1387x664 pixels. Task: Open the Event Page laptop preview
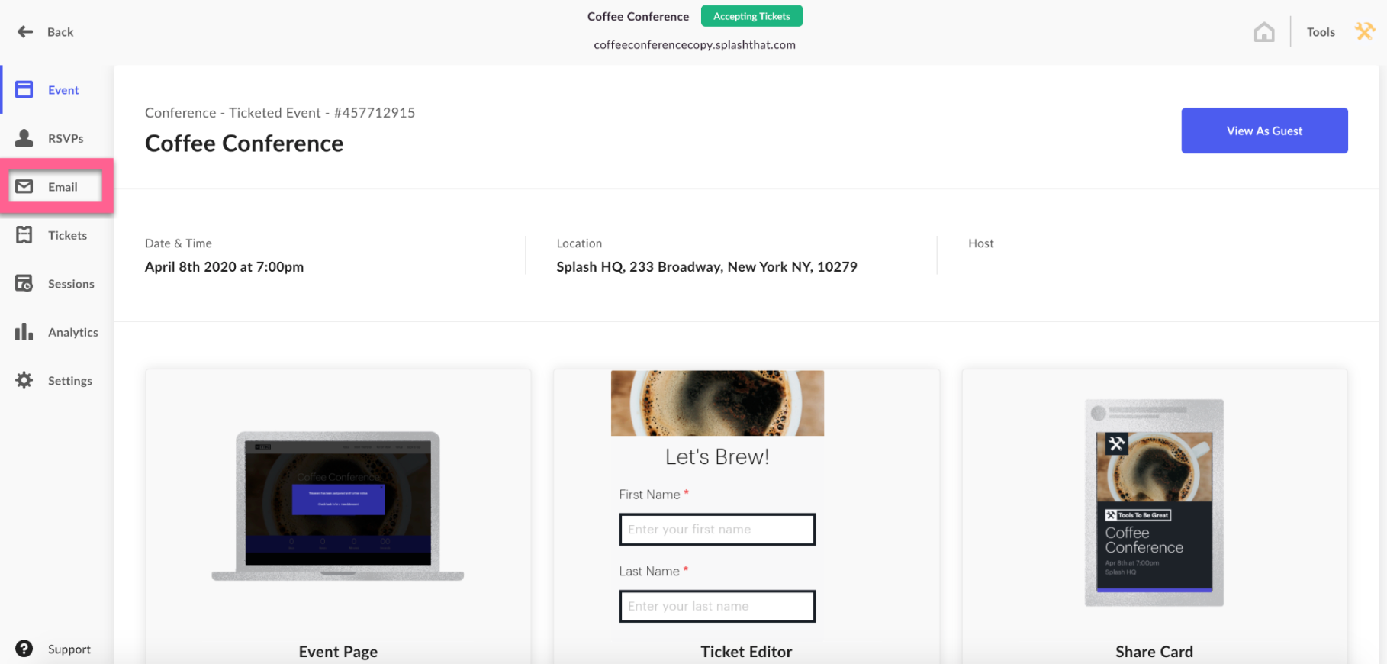coord(338,506)
